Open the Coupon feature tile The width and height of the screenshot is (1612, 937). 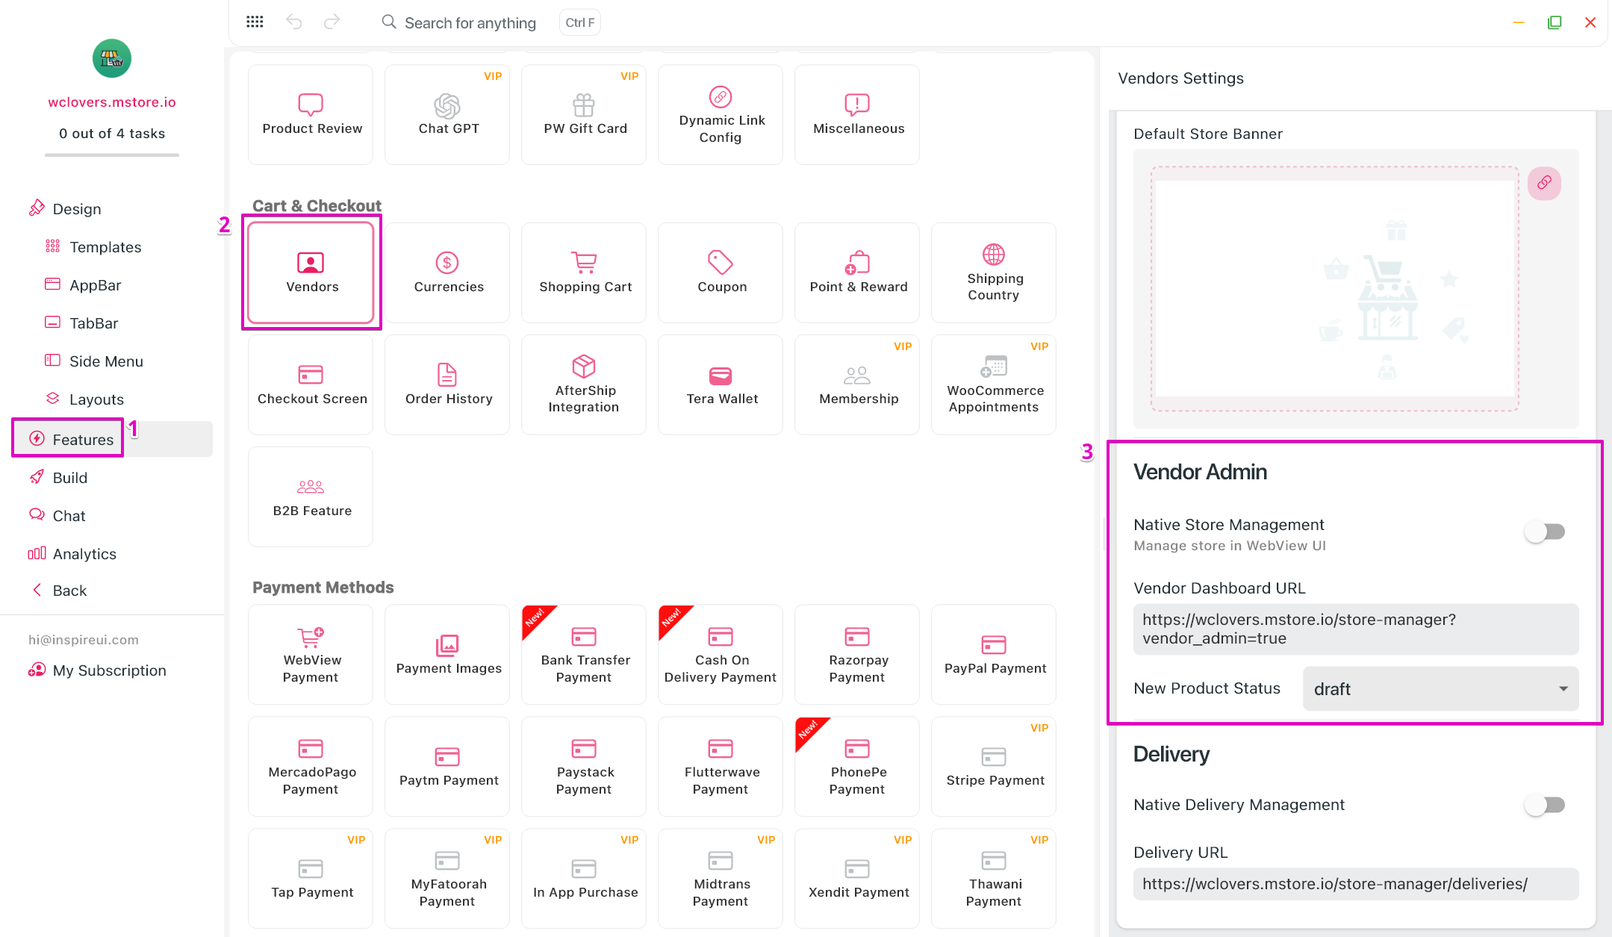pyautogui.click(x=721, y=273)
